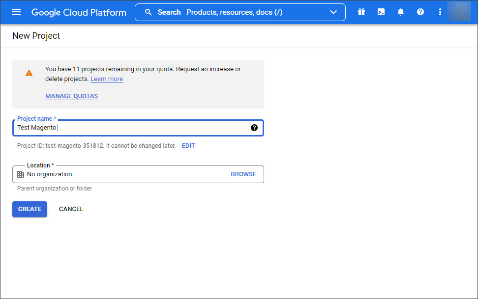Click the Google Cloud Platform logo
The height and width of the screenshot is (299, 478).
point(79,12)
